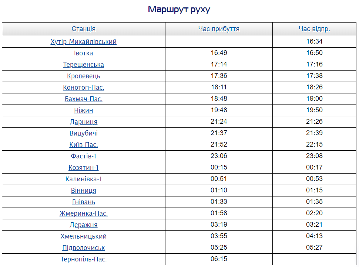Open the Жмеринка-Пас. station link

pos(83,213)
